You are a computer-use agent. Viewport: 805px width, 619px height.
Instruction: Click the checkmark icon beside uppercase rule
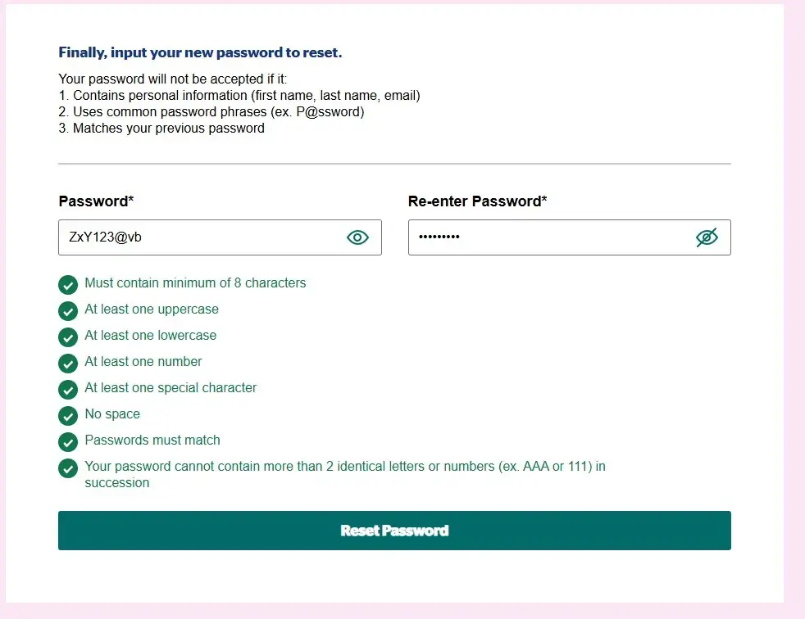(68, 310)
